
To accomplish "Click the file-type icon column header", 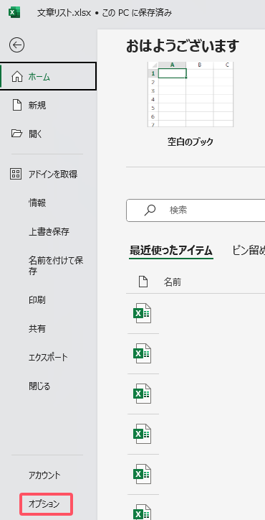I will coord(143,282).
